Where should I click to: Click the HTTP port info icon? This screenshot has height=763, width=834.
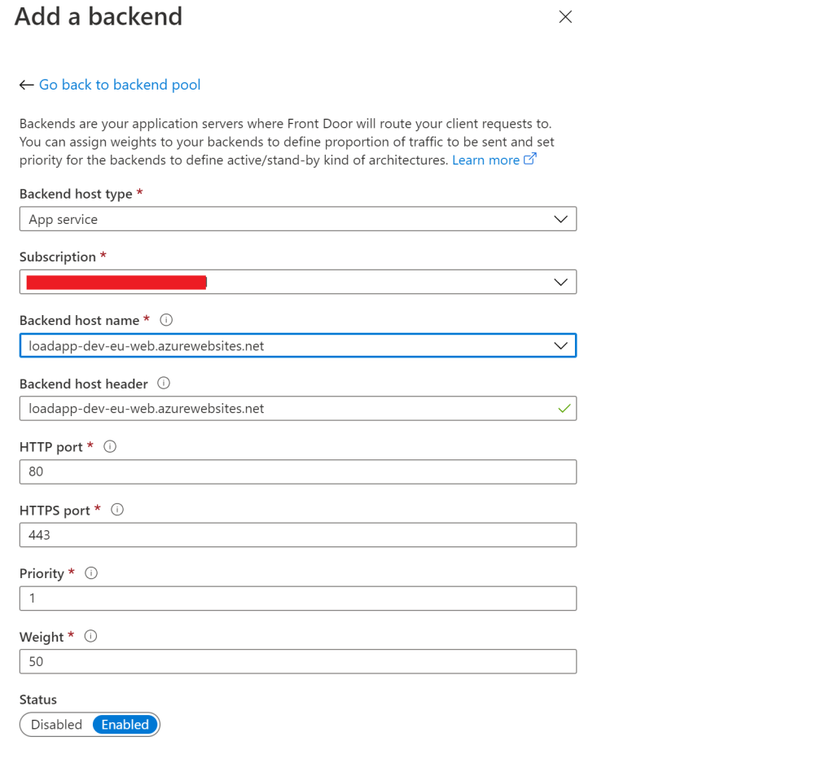110,446
